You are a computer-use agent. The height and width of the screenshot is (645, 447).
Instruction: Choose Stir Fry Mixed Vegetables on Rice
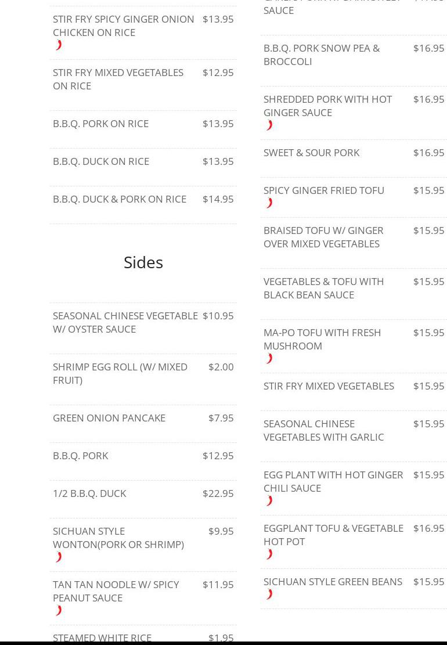click(x=118, y=79)
